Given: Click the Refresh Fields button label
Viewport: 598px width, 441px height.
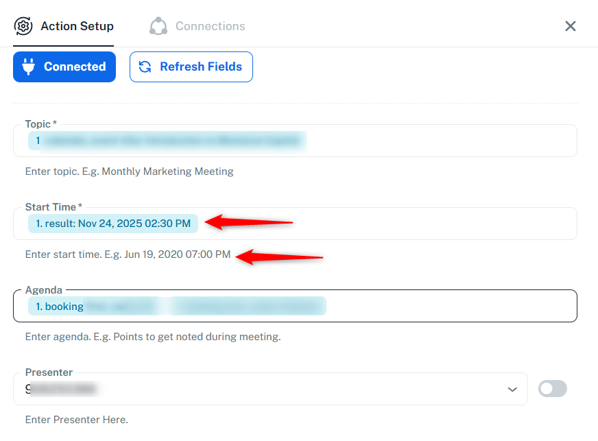Looking at the screenshot, I should 200,67.
